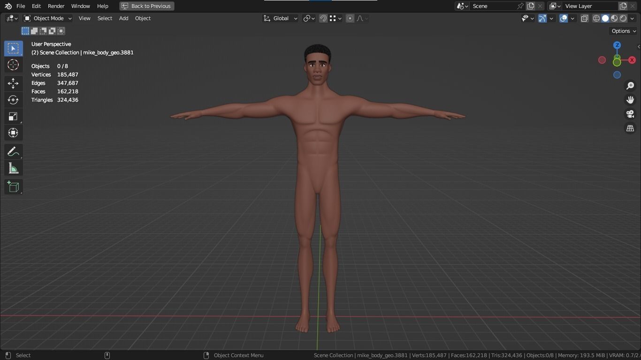Image resolution: width=641 pixels, height=360 pixels.
Task: Click the negative X red gizmo circle
Action: coord(602,60)
